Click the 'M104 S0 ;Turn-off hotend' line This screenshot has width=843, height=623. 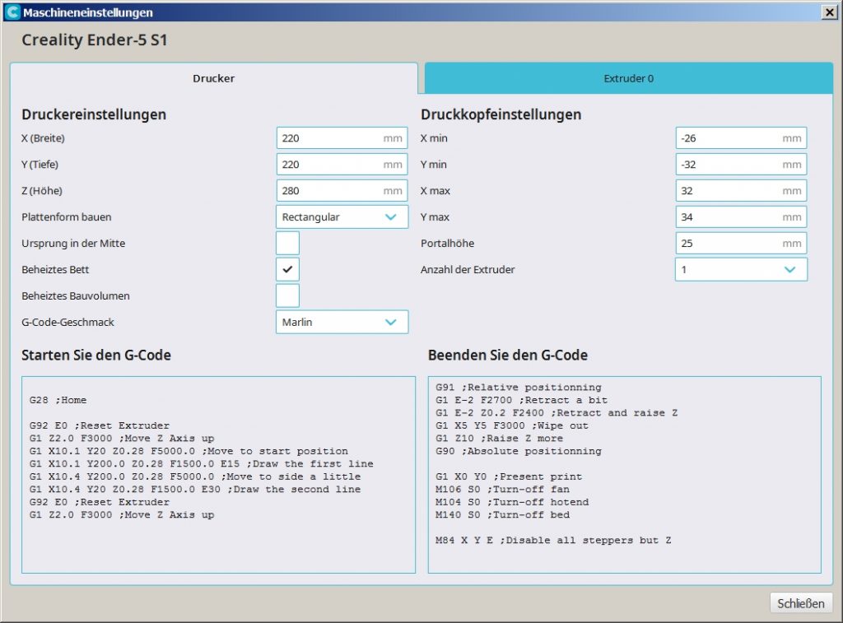(512, 502)
